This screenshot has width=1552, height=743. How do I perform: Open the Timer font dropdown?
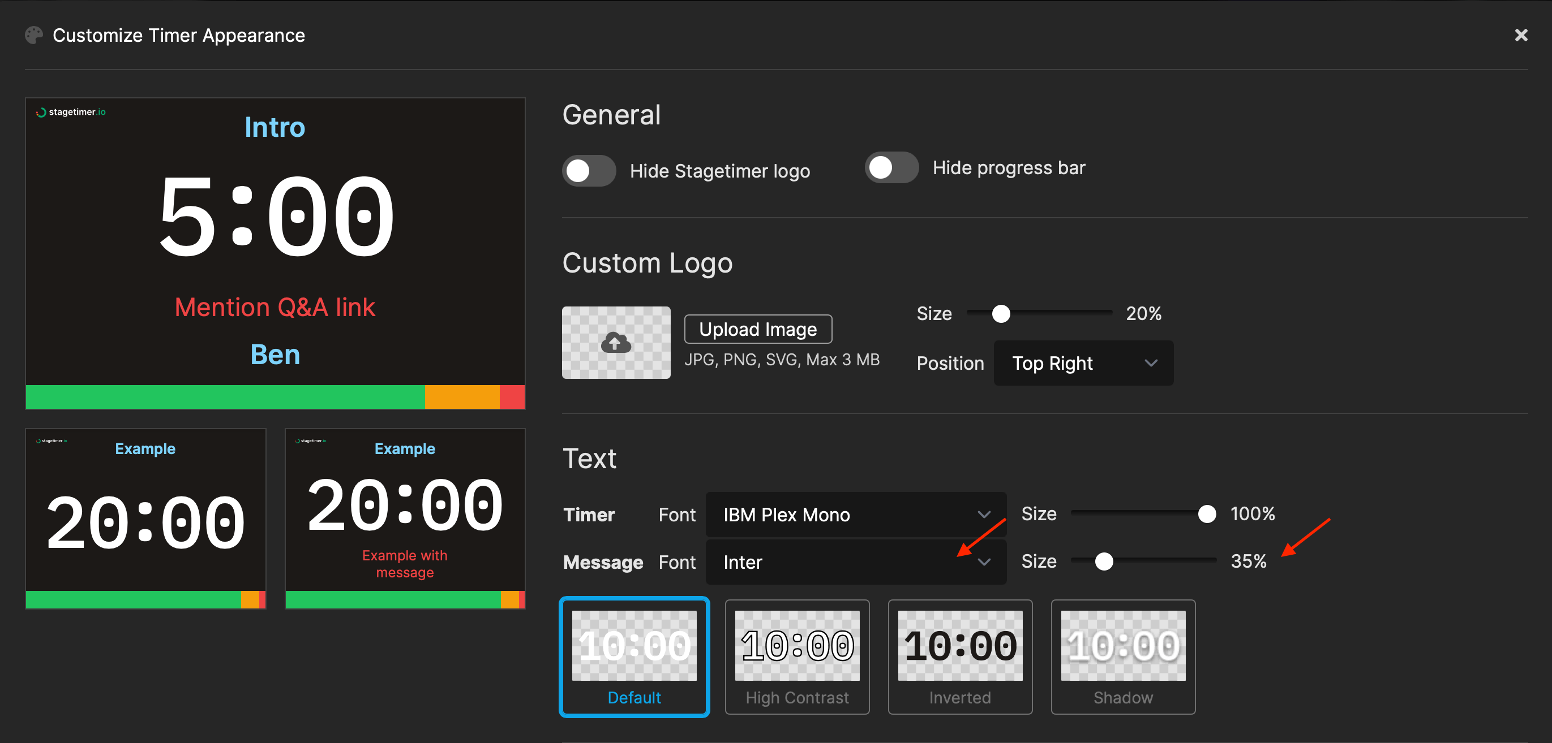click(x=856, y=515)
